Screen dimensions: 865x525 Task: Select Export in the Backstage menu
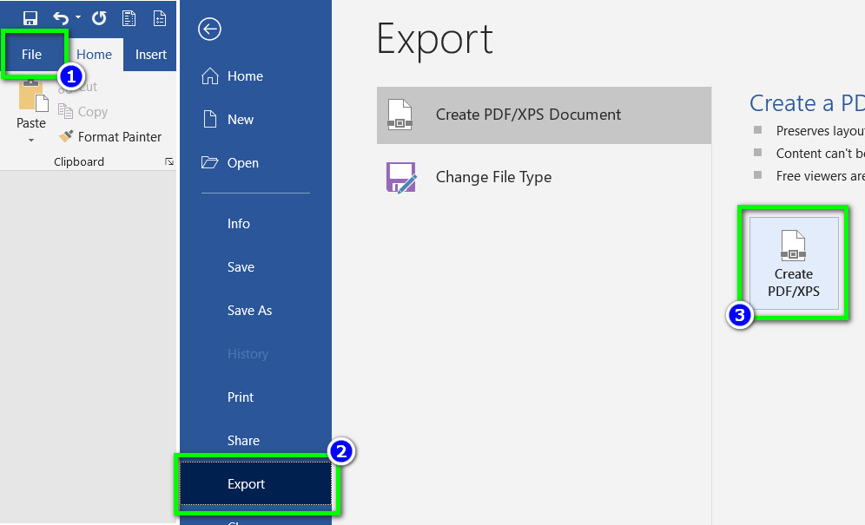tap(255, 483)
